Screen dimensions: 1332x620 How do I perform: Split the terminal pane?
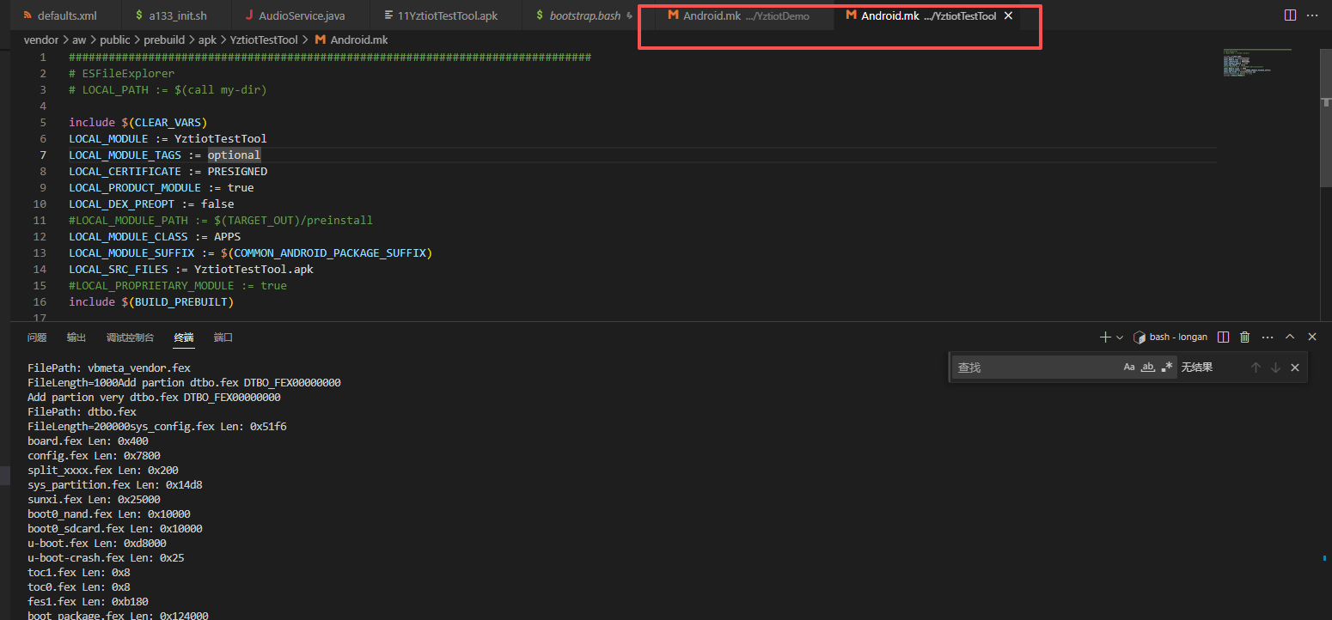pos(1224,337)
